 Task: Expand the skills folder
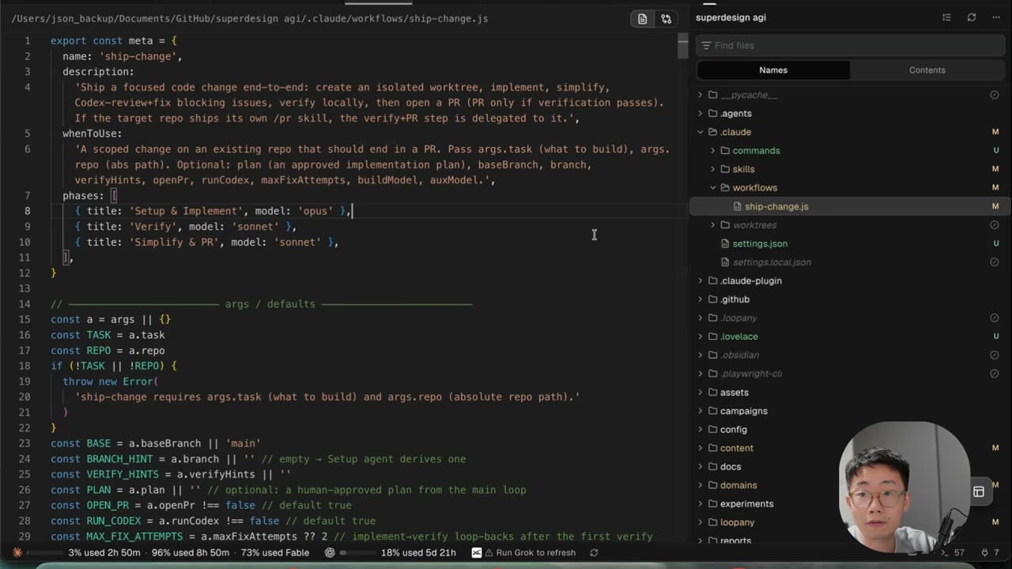712,169
